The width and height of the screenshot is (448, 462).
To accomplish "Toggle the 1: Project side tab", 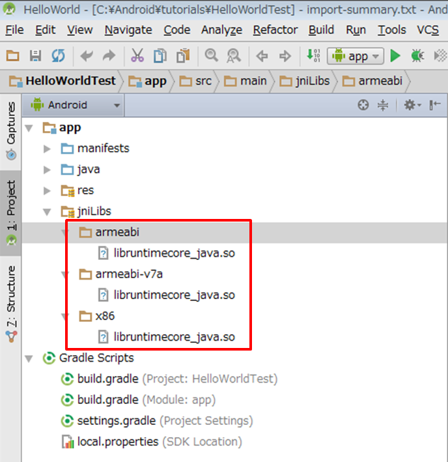I will pos(11,212).
